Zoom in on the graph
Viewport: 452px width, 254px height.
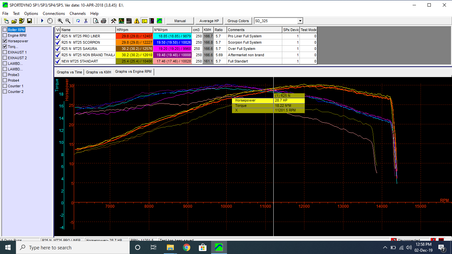pyautogui.click(x=60, y=21)
